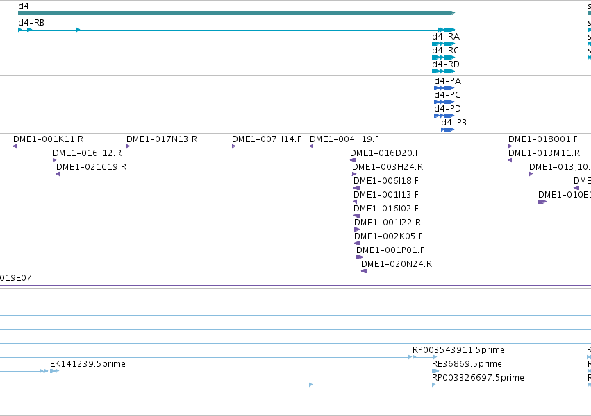Click the arrow marker under DME1-021C19.R
591x416 pixels.
(x=58, y=174)
